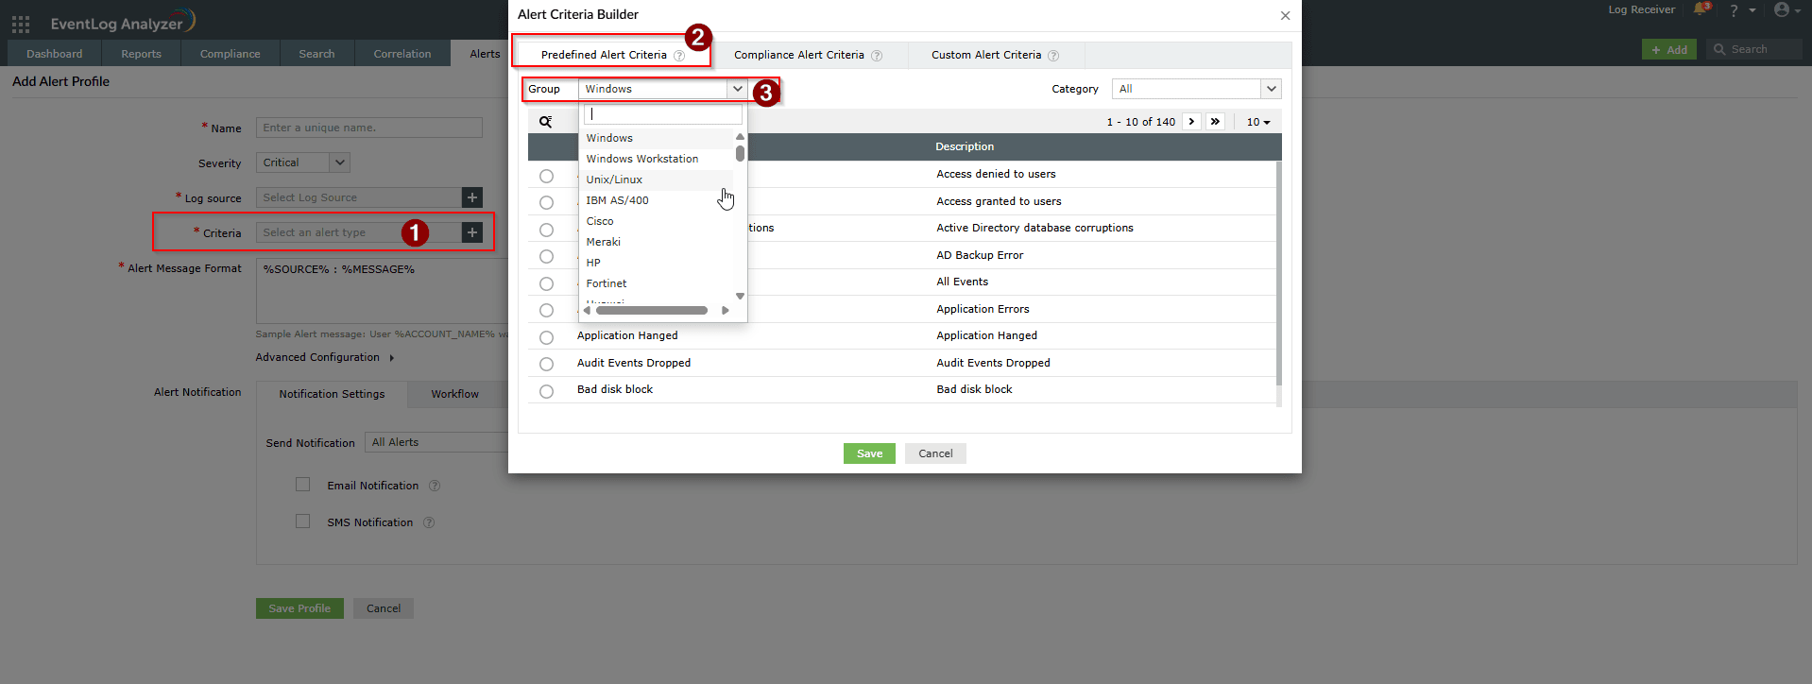The width and height of the screenshot is (1812, 684).
Task: Open the Severity dropdown set to Critical
Action: click(302, 162)
